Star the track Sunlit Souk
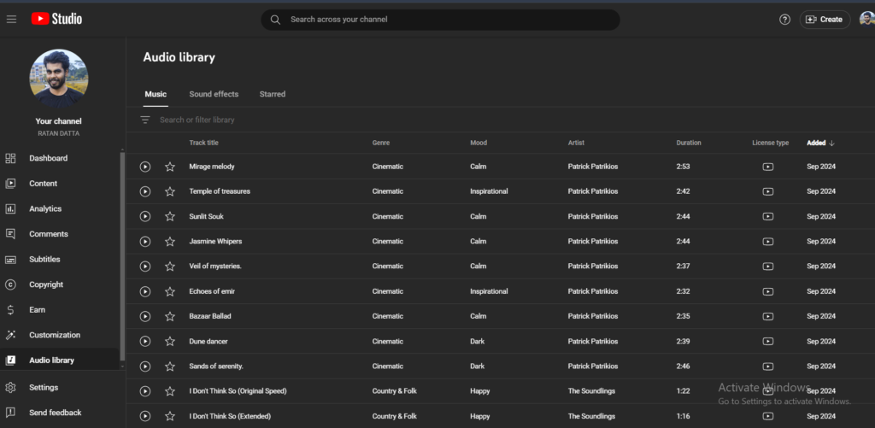 coord(170,216)
